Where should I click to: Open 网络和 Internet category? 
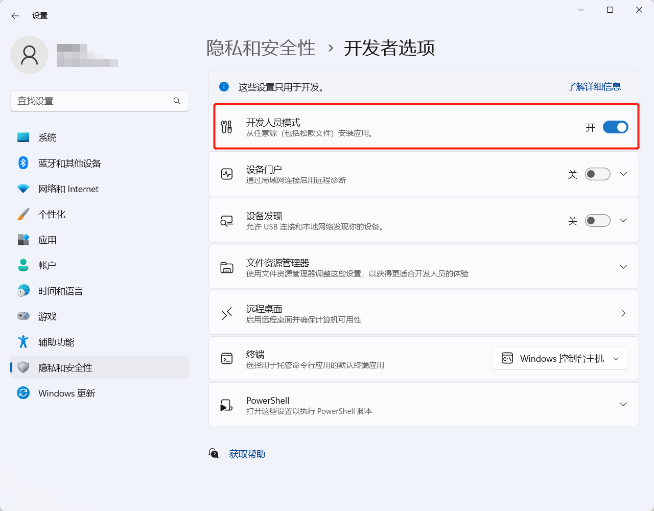[x=100, y=189]
